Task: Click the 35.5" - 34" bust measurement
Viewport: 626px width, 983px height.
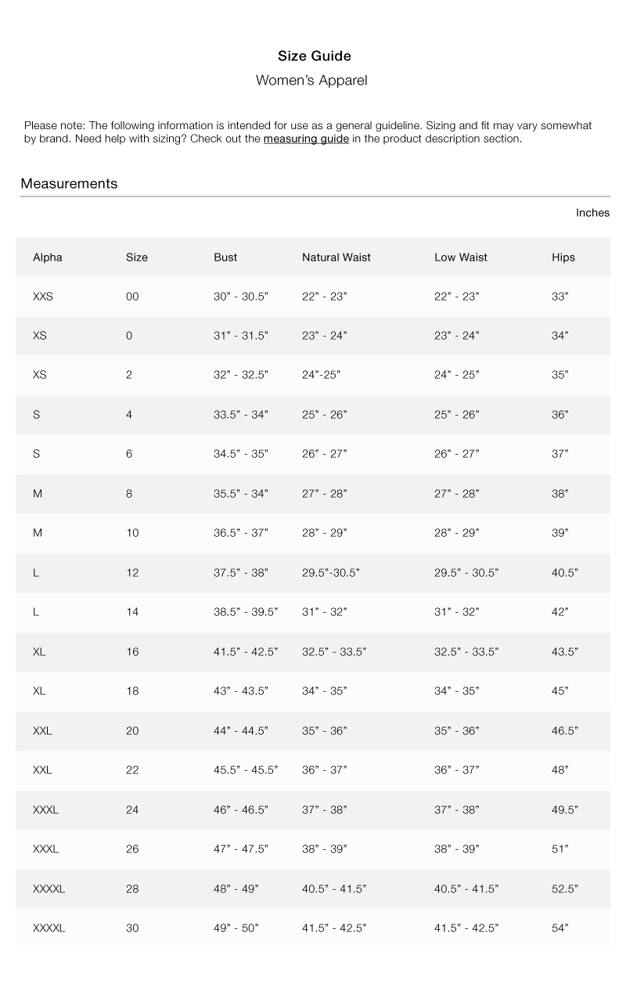Action: [x=241, y=494]
